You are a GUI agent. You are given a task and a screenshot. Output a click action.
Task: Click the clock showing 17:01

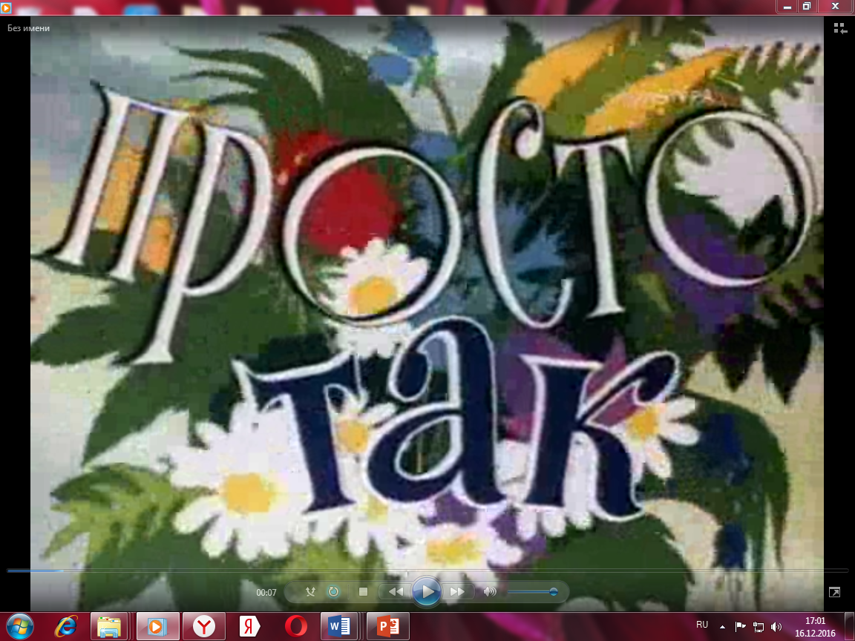coord(815,621)
